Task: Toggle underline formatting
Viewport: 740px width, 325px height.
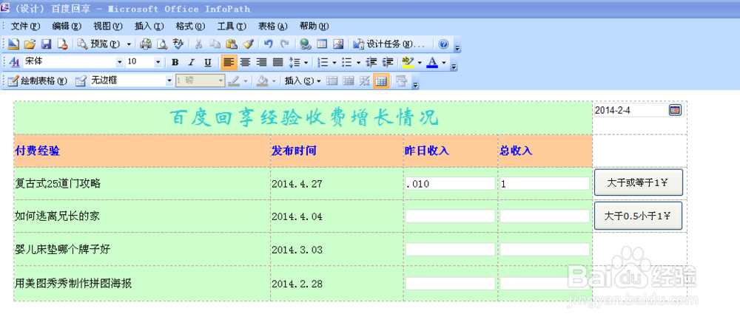Action: 208,62
